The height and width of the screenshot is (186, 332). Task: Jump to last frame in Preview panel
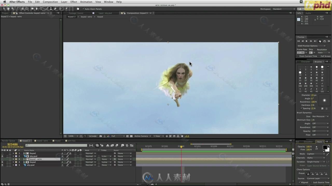[x=315, y=41]
